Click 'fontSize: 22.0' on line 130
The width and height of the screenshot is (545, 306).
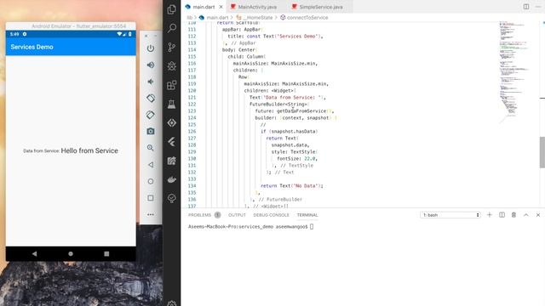296,159
